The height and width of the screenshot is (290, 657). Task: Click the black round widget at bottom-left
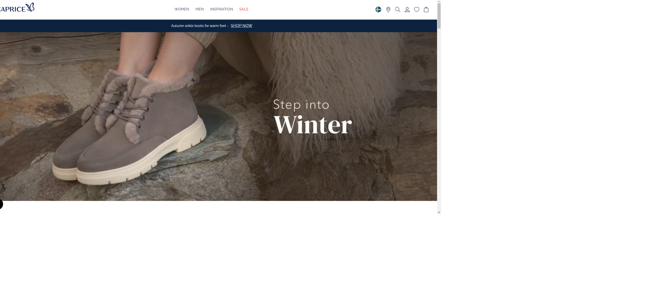tap(1, 204)
